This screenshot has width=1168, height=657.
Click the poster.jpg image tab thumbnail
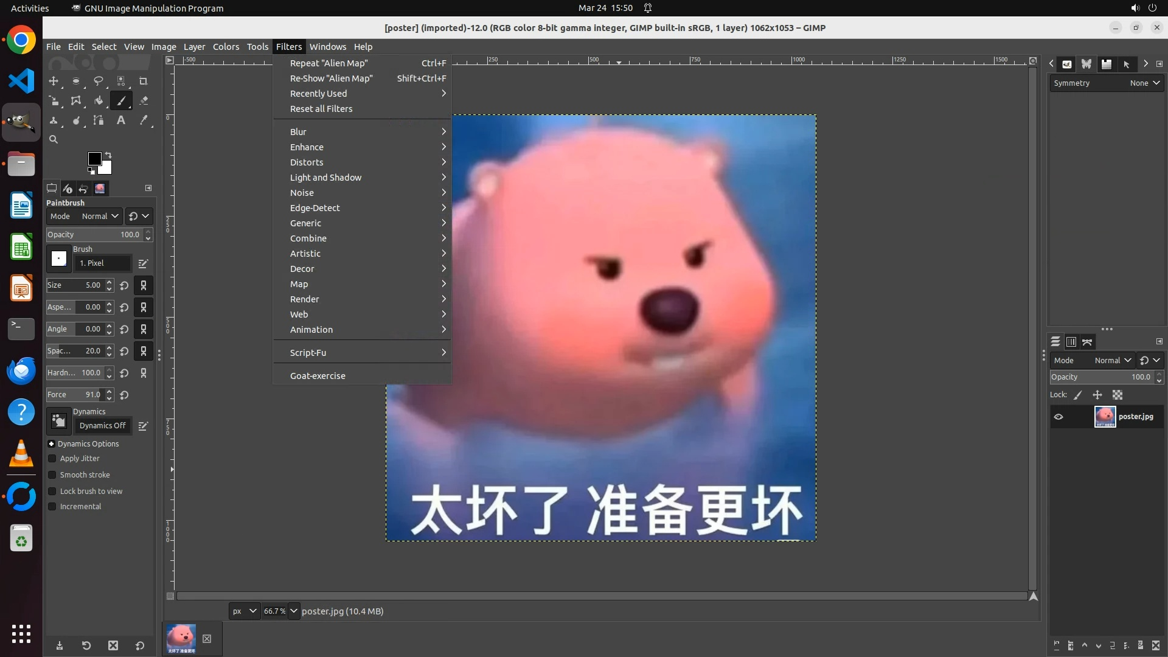(x=181, y=638)
